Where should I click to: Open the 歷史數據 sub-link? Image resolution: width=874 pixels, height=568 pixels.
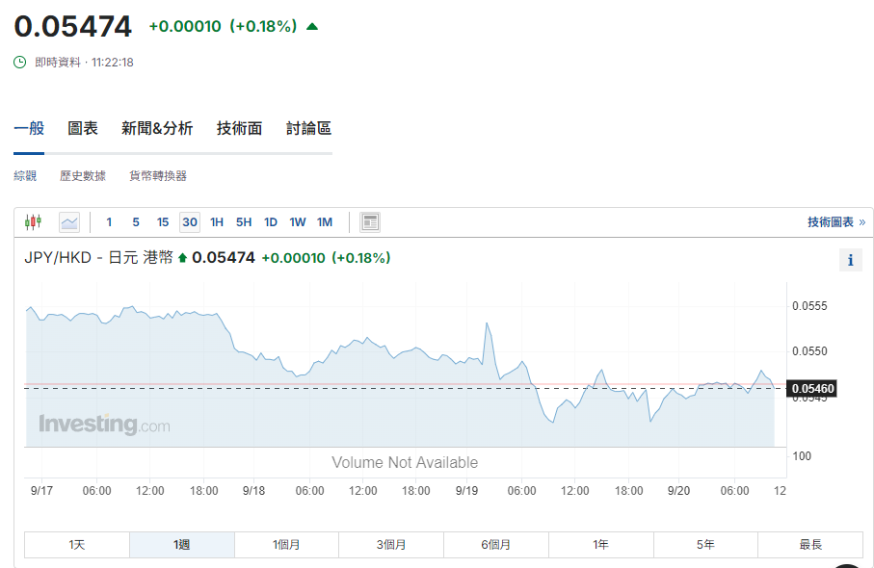(83, 176)
